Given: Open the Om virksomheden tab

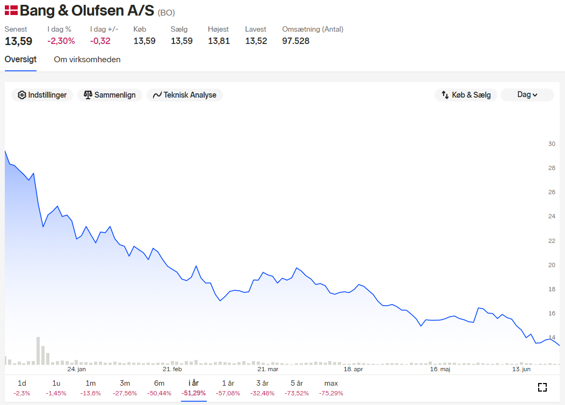Looking at the screenshot, I should tap(87, 60).
